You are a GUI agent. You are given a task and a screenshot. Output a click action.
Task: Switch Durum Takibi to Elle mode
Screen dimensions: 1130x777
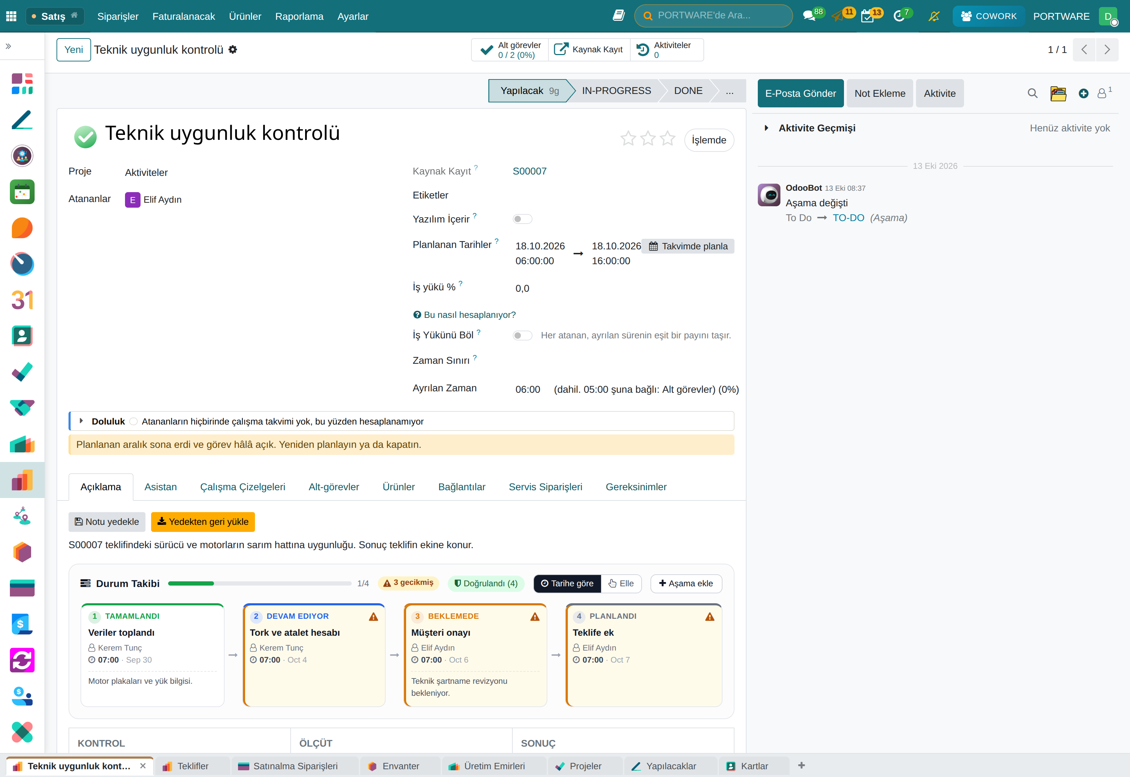[x=621, y=583]
